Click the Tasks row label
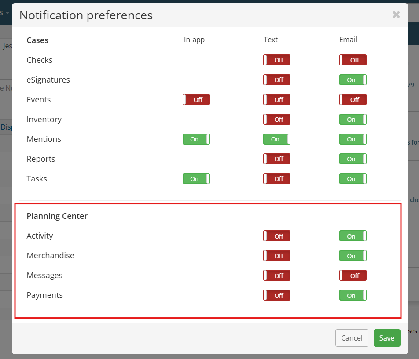The image size is (419, 359). point(37,178)
